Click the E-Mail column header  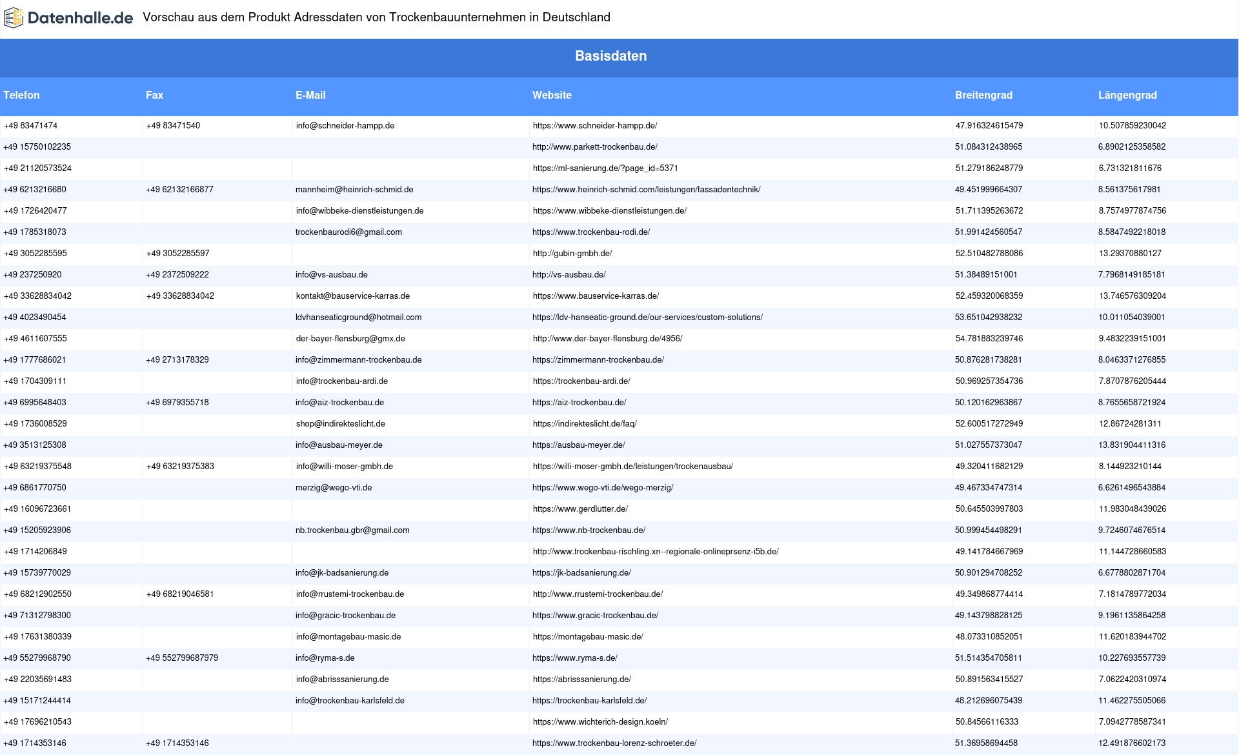(x=310, y=95)
